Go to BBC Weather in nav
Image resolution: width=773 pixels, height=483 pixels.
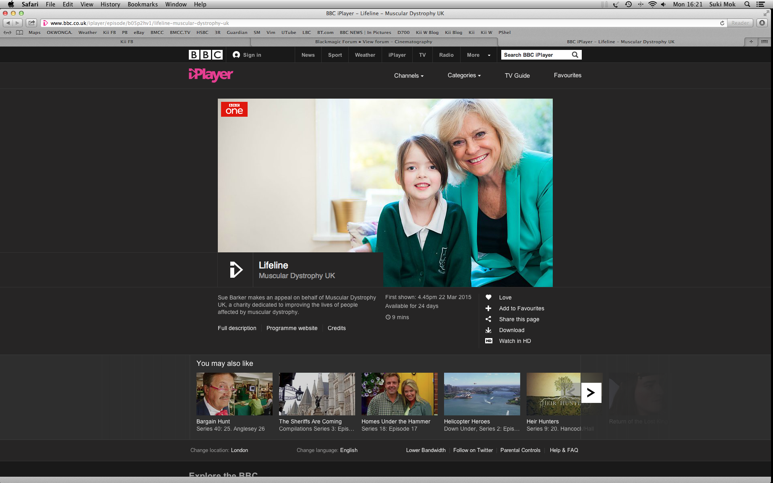(365, 55)
